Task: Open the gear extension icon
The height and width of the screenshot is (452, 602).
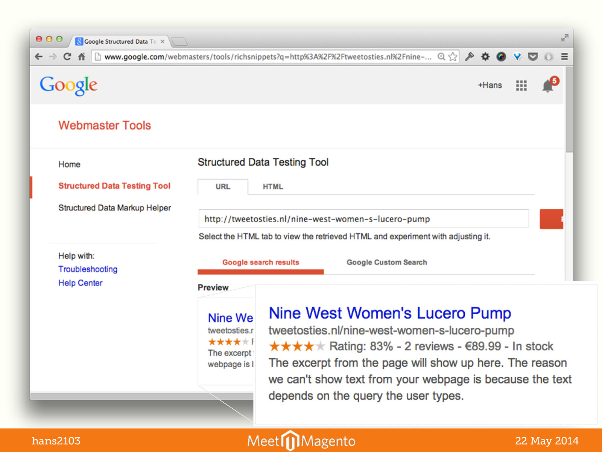Action: click(485, 56)
